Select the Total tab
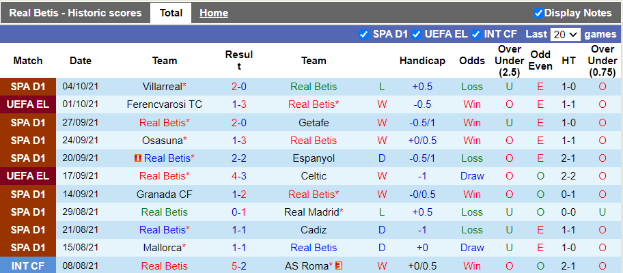This screenshot has width=623, height=273. [x=171, y=13]
